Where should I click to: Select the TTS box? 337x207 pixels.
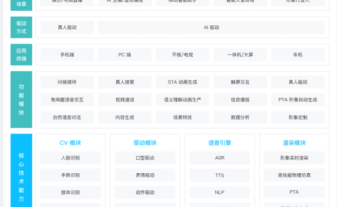pyautogui.click(x=220, y=175)
